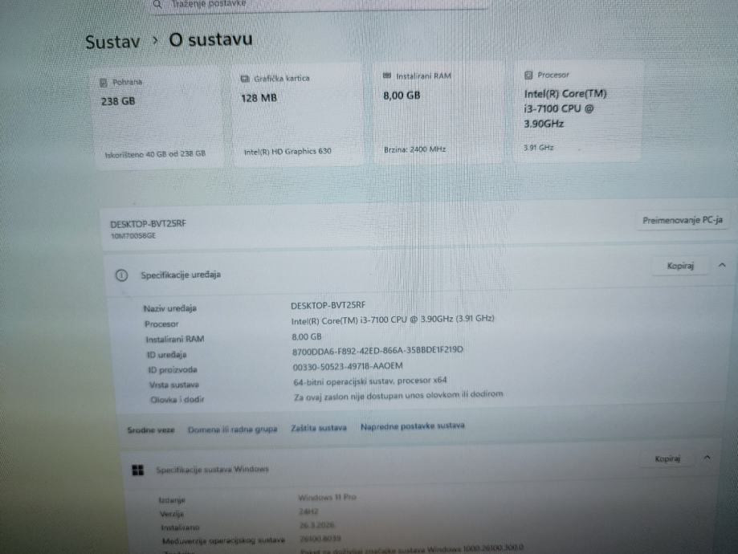Click the search magnifier icon
Image resolution: width=738 pixels, height=554 pixels.
pyautogui.click(x=157, y=4)
